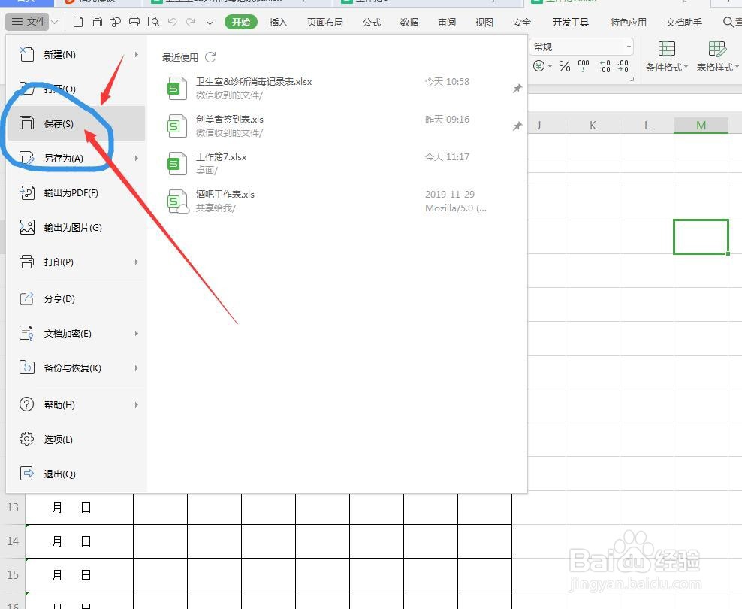Select column M header
Image resolution: width=742 pixels, height=609 pixels.
tap(701, 125)
